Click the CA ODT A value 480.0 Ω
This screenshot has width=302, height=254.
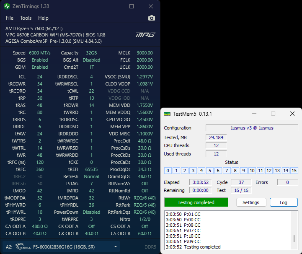point(40,226)
